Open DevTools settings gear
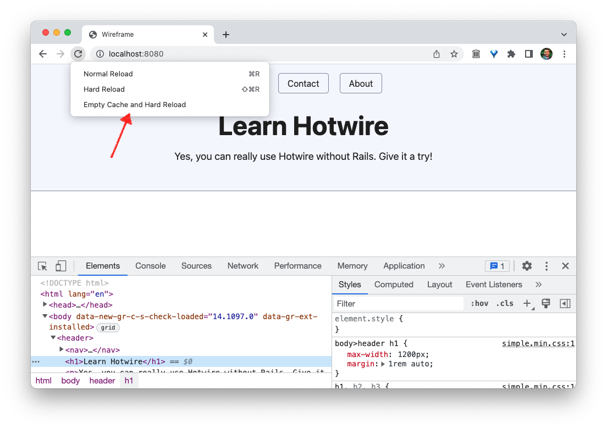This screenshot has height=429, width=607. pyautogui.click(x=527, y=266)
